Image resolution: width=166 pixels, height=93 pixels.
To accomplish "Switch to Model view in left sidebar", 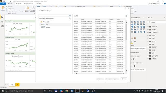I will click(x=2, y=26).
